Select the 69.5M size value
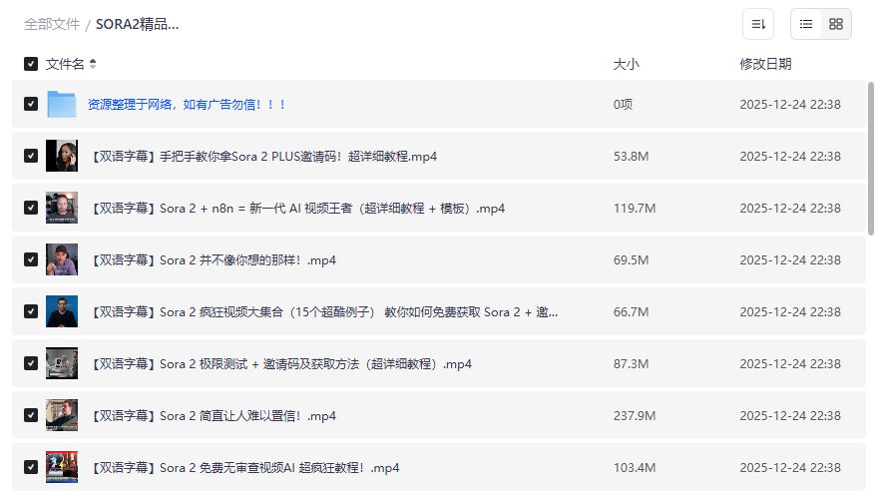Viewport: 876px width, 494px height. pos(631,259)
